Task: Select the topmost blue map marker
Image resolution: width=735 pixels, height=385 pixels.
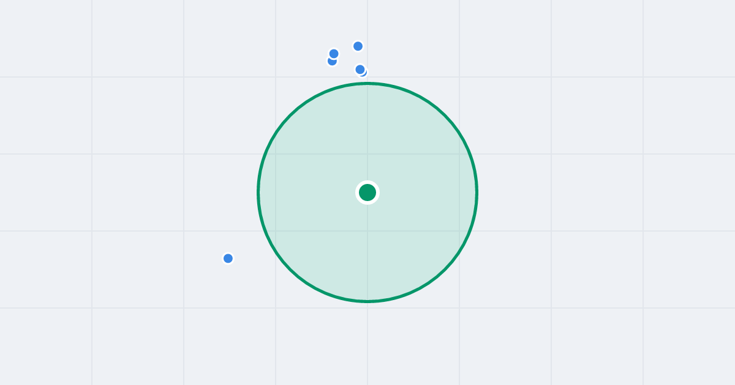Action: (x=358, y=46)
